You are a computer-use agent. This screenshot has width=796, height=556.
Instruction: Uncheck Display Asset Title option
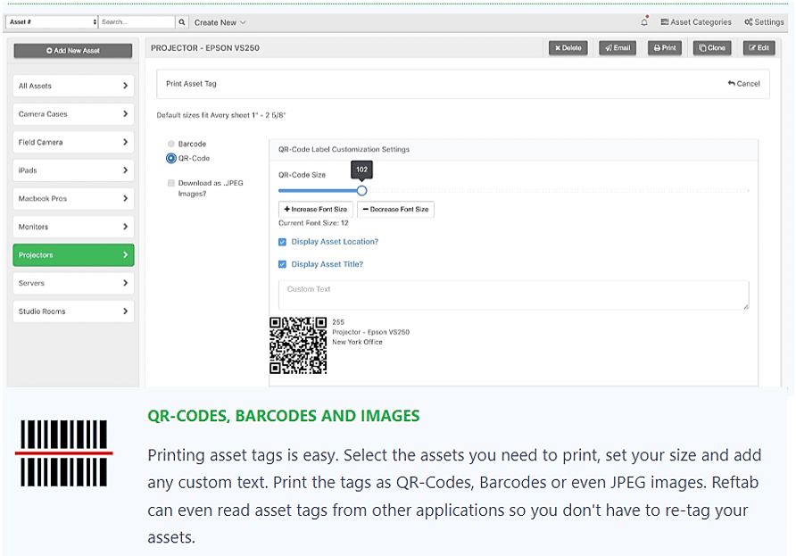283,264
